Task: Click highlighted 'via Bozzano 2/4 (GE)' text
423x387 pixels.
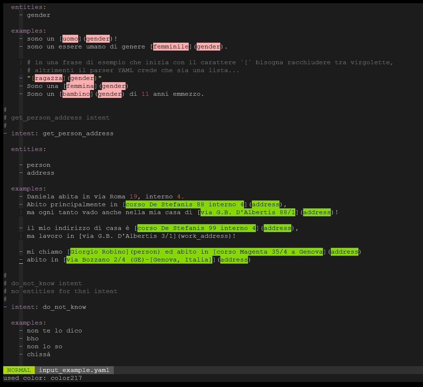Action: pyautogui.click(x=106, y=260)
